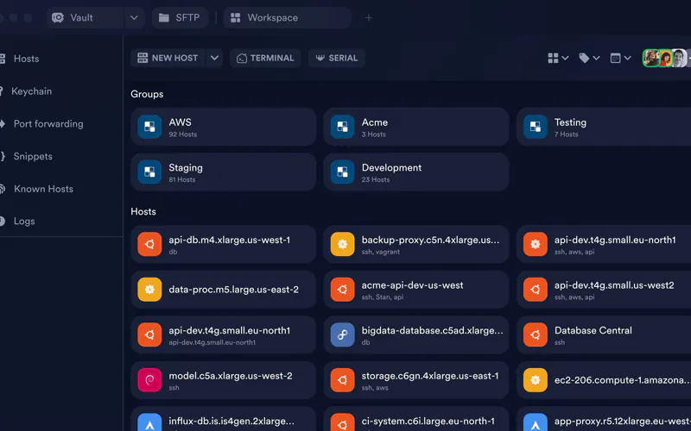Click the Database Central host icon
The width and height of the screenshot is (691, 431).
tap(536, 334)
